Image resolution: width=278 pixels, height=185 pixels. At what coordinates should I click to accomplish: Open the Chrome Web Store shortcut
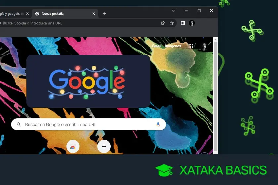point(73,146)
